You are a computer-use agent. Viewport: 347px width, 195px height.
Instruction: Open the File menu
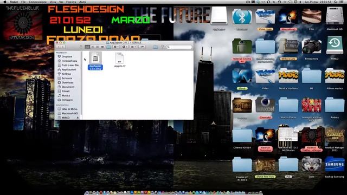23,2
